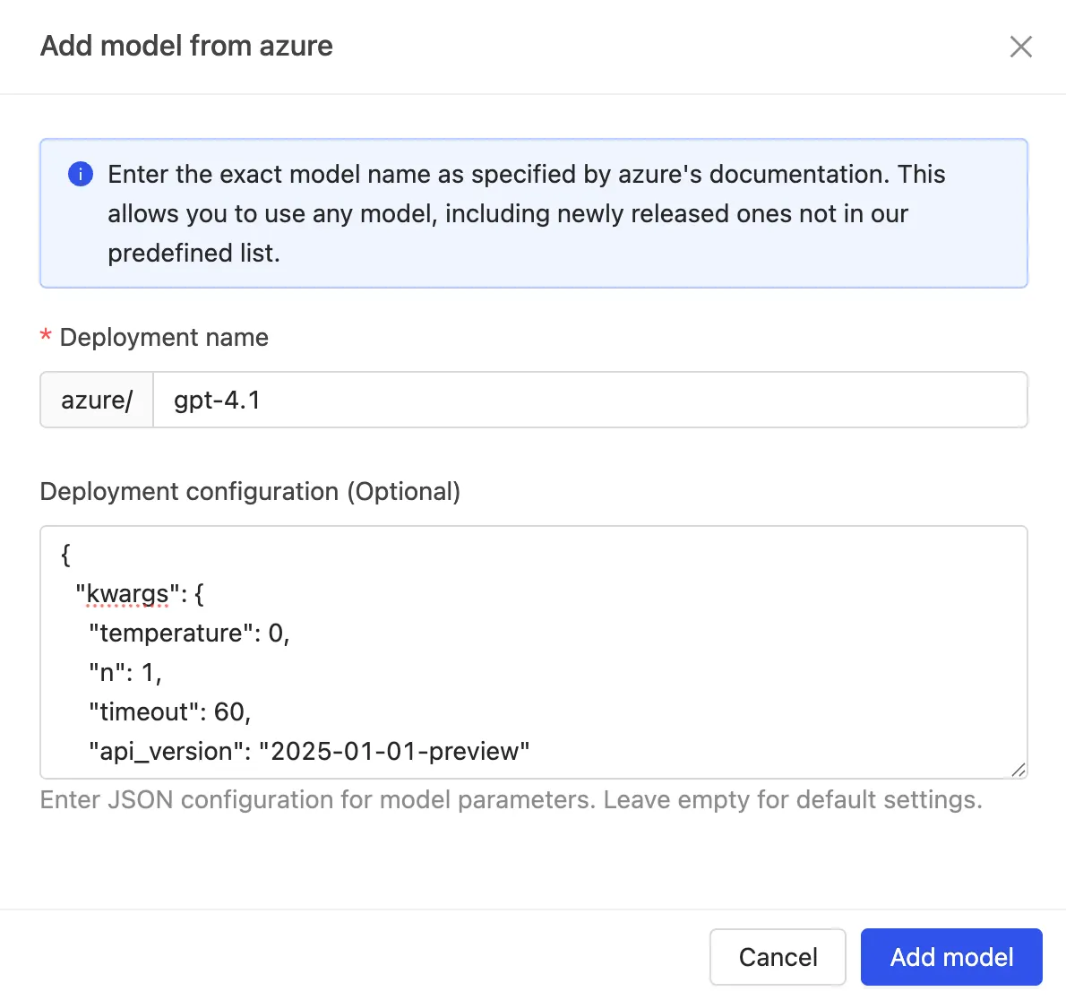Click the Deployment name field label
This screenshot has width=1066, height=1000.
point(163,337)
